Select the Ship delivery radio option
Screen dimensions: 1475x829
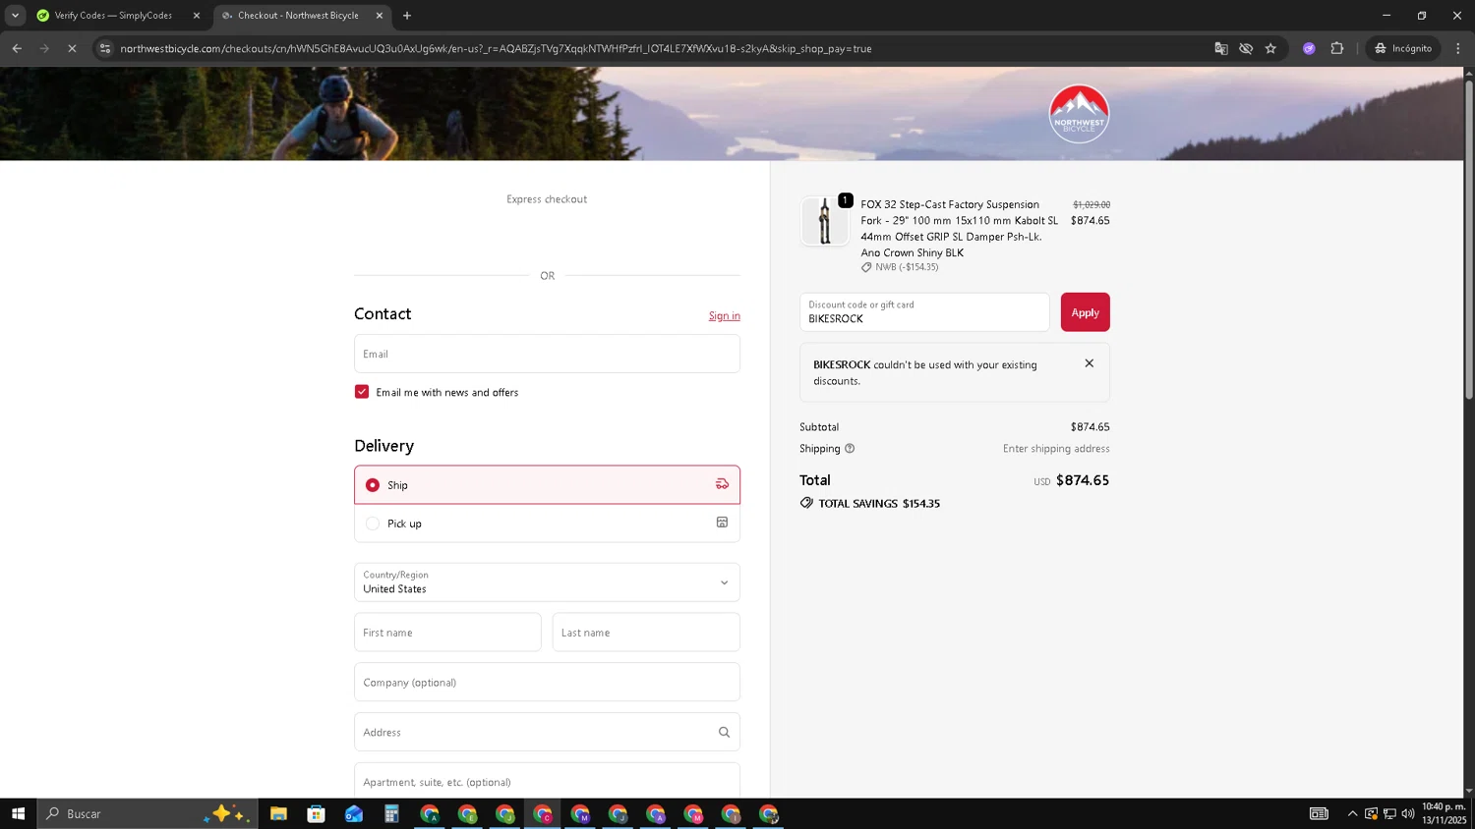[373, 485]
